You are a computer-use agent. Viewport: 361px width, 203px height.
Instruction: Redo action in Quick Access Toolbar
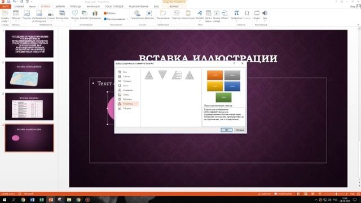[21, 2]
